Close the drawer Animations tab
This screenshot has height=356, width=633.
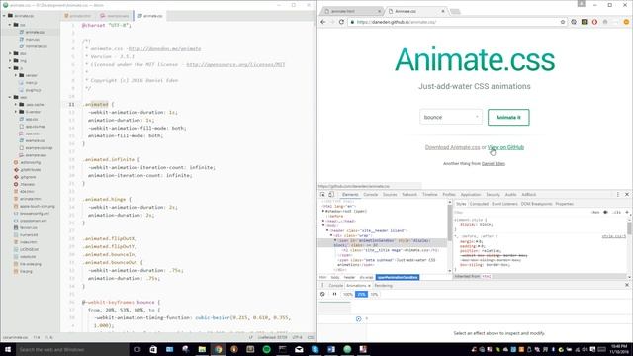369,286
